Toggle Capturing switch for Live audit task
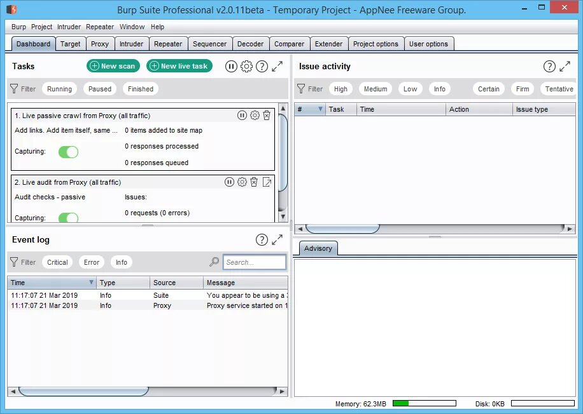 point(68,217)
